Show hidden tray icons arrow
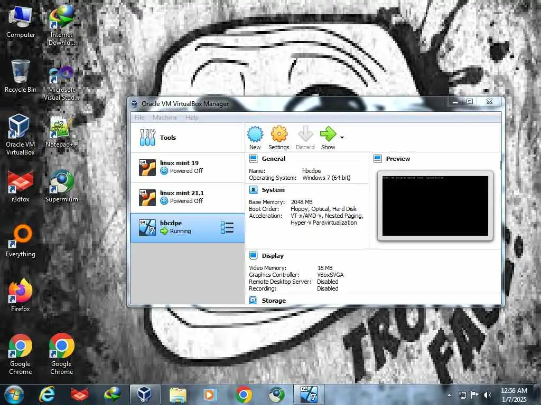The image size is (541, 405). tap(449, 395)
